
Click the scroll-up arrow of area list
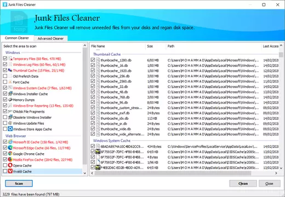(85, 45)
